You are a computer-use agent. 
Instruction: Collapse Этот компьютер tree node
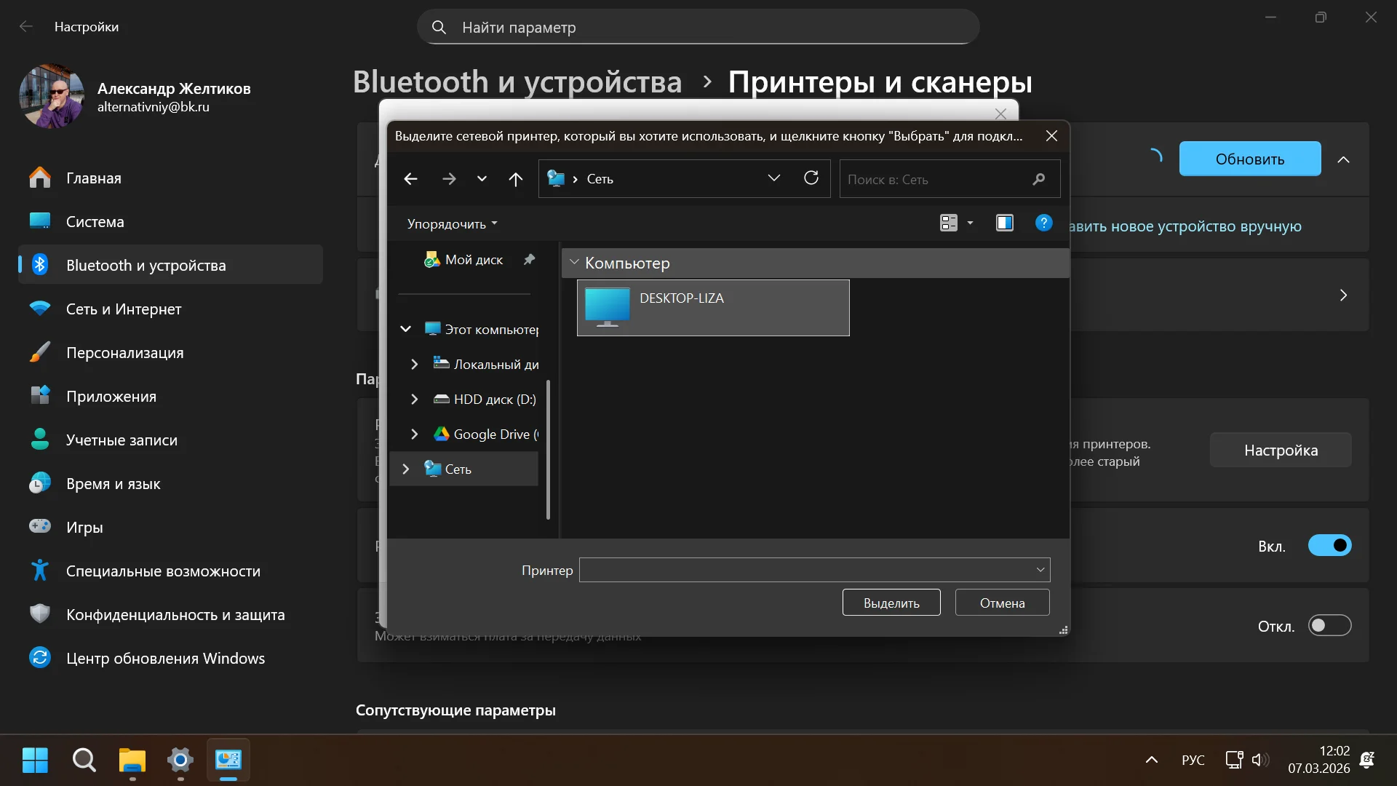tap(406, 330)
